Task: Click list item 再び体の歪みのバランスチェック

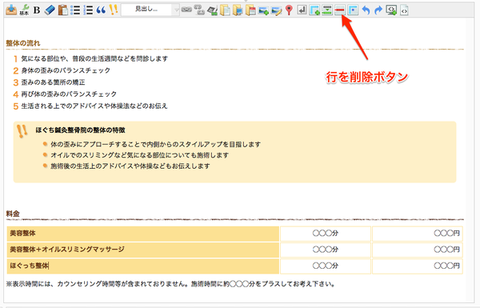Action: [69, 94]
